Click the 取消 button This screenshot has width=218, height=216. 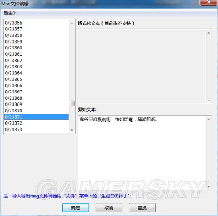click(x=109, y=208)
